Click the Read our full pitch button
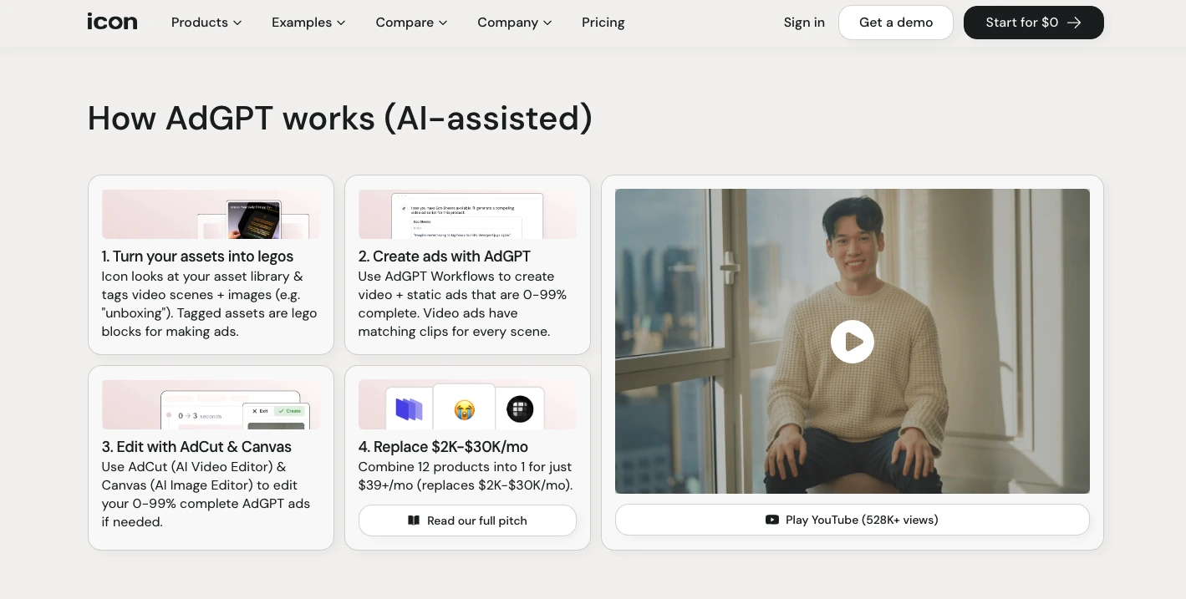1186x599 pixels. click(467, 520)
